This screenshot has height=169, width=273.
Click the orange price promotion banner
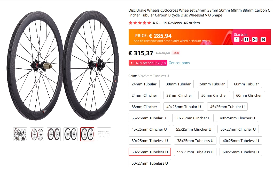tap(200, 37)
